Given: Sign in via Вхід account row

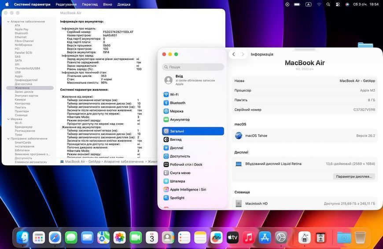Looking at the screenshot, I should [x=193, y=80].
